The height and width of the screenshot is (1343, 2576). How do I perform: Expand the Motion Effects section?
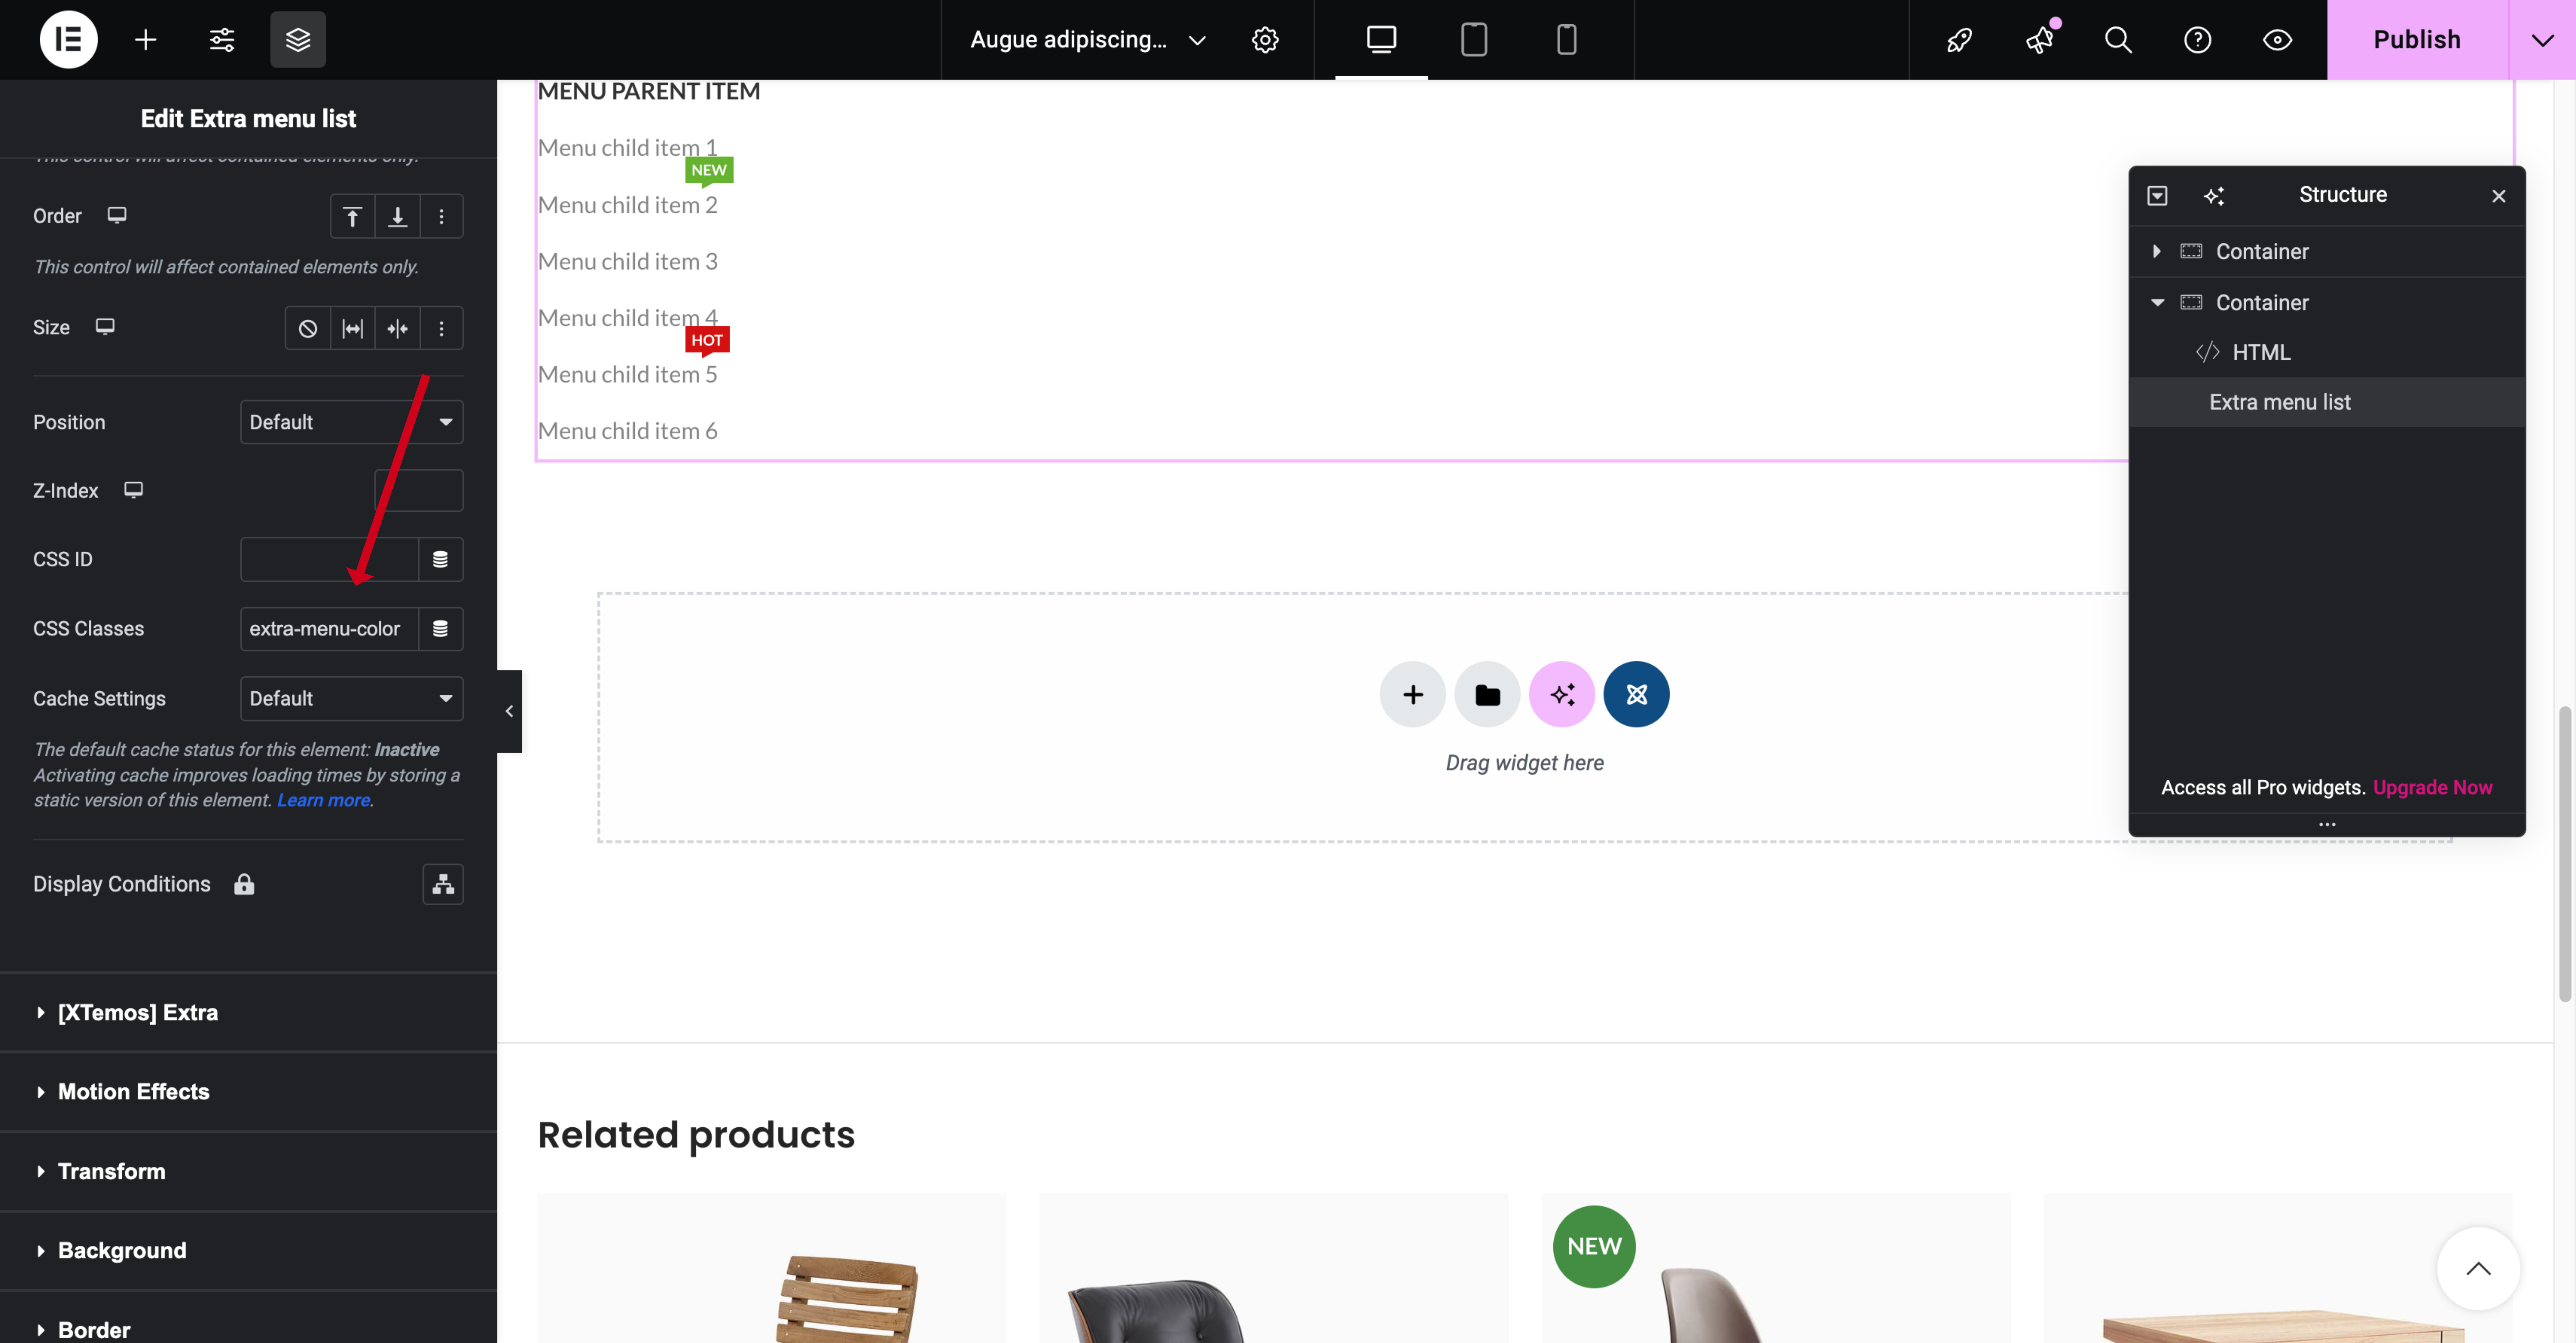(x=248, y=1092)
